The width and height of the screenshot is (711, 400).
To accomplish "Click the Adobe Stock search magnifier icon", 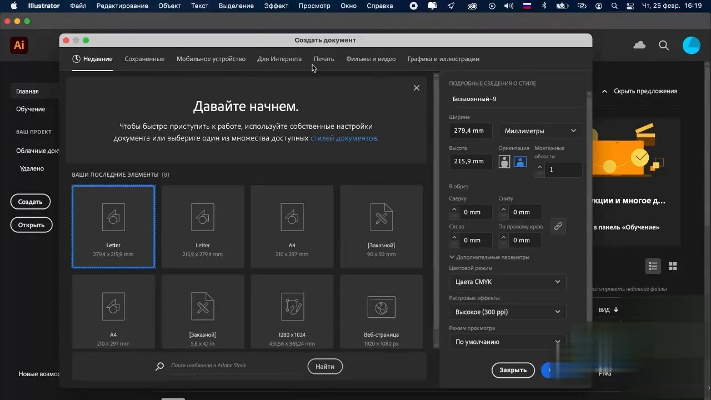I will click(x=160, y=366).
